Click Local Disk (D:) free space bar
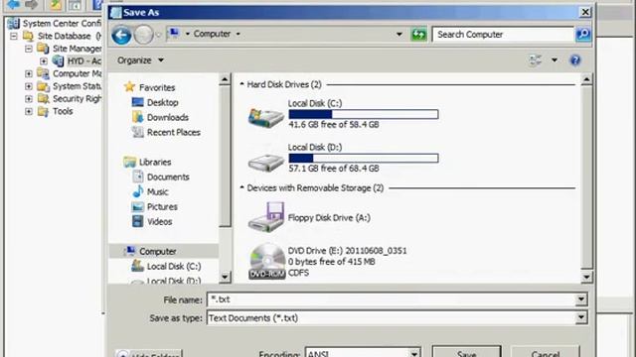 tap(364, 158)
